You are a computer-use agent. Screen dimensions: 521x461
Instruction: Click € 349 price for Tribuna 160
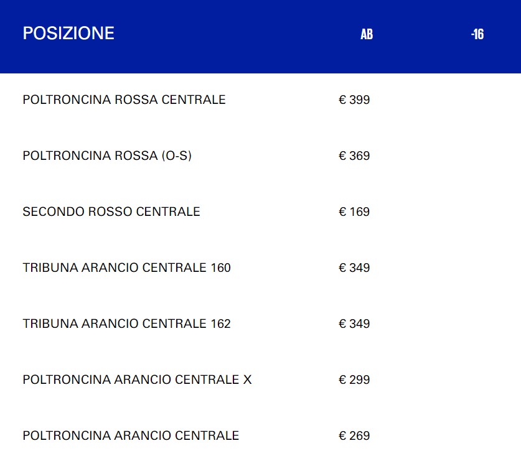(x=354, y=268)
